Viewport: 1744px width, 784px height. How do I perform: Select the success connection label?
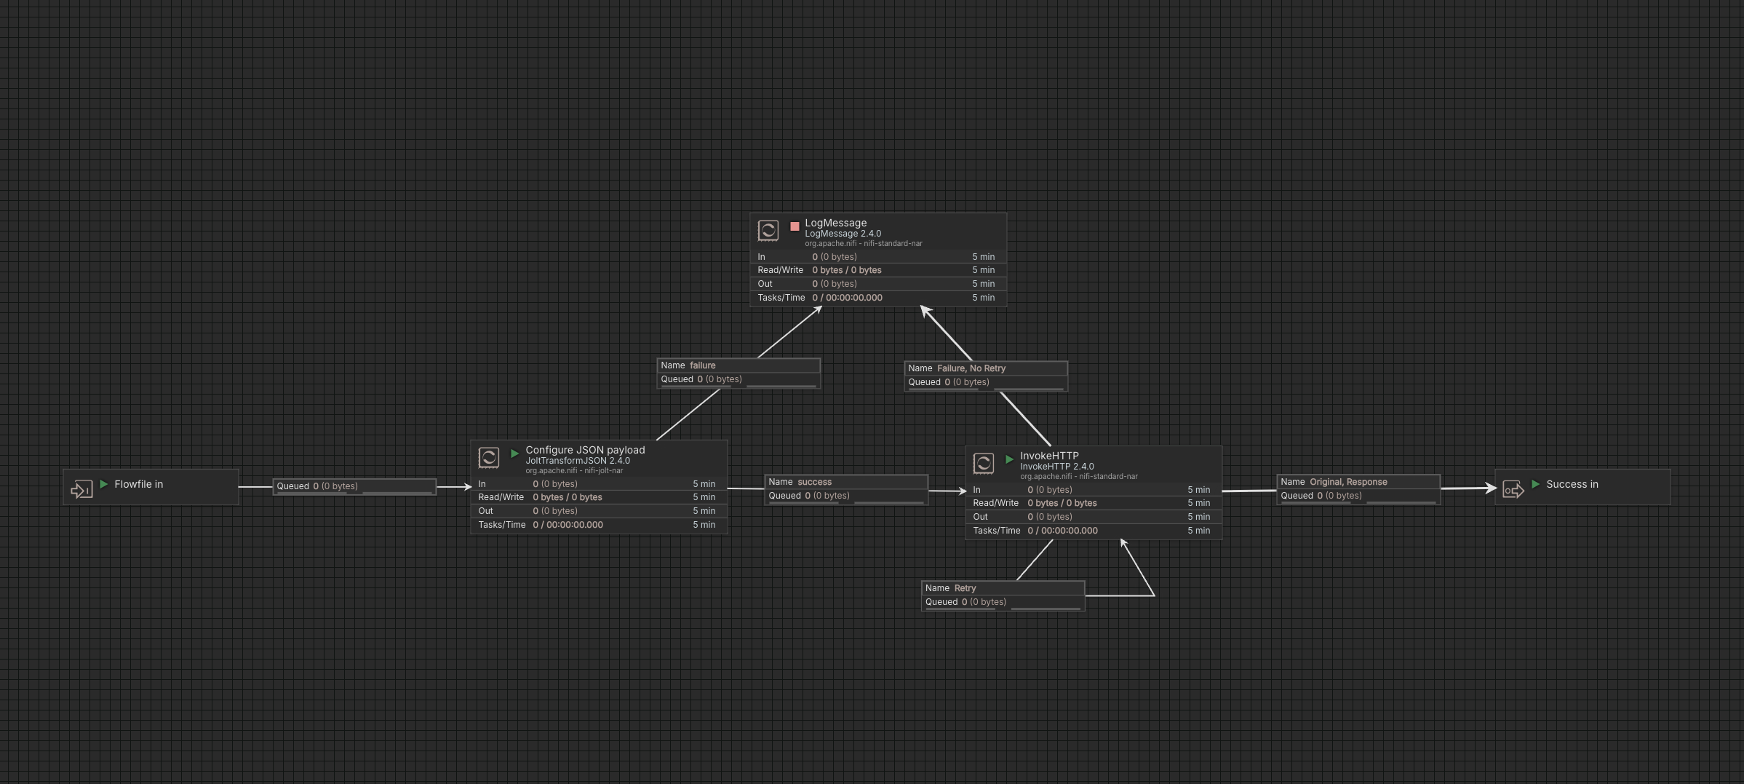(845, 482)
